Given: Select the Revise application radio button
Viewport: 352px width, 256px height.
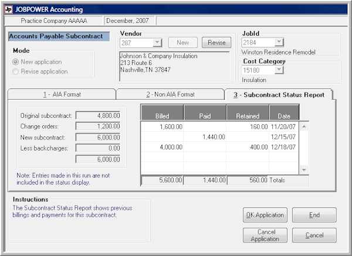Looking at the screenshot, I should [16, 71].
